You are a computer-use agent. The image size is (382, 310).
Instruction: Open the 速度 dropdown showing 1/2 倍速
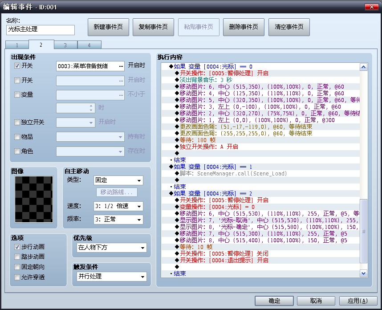tap(118, 206)
